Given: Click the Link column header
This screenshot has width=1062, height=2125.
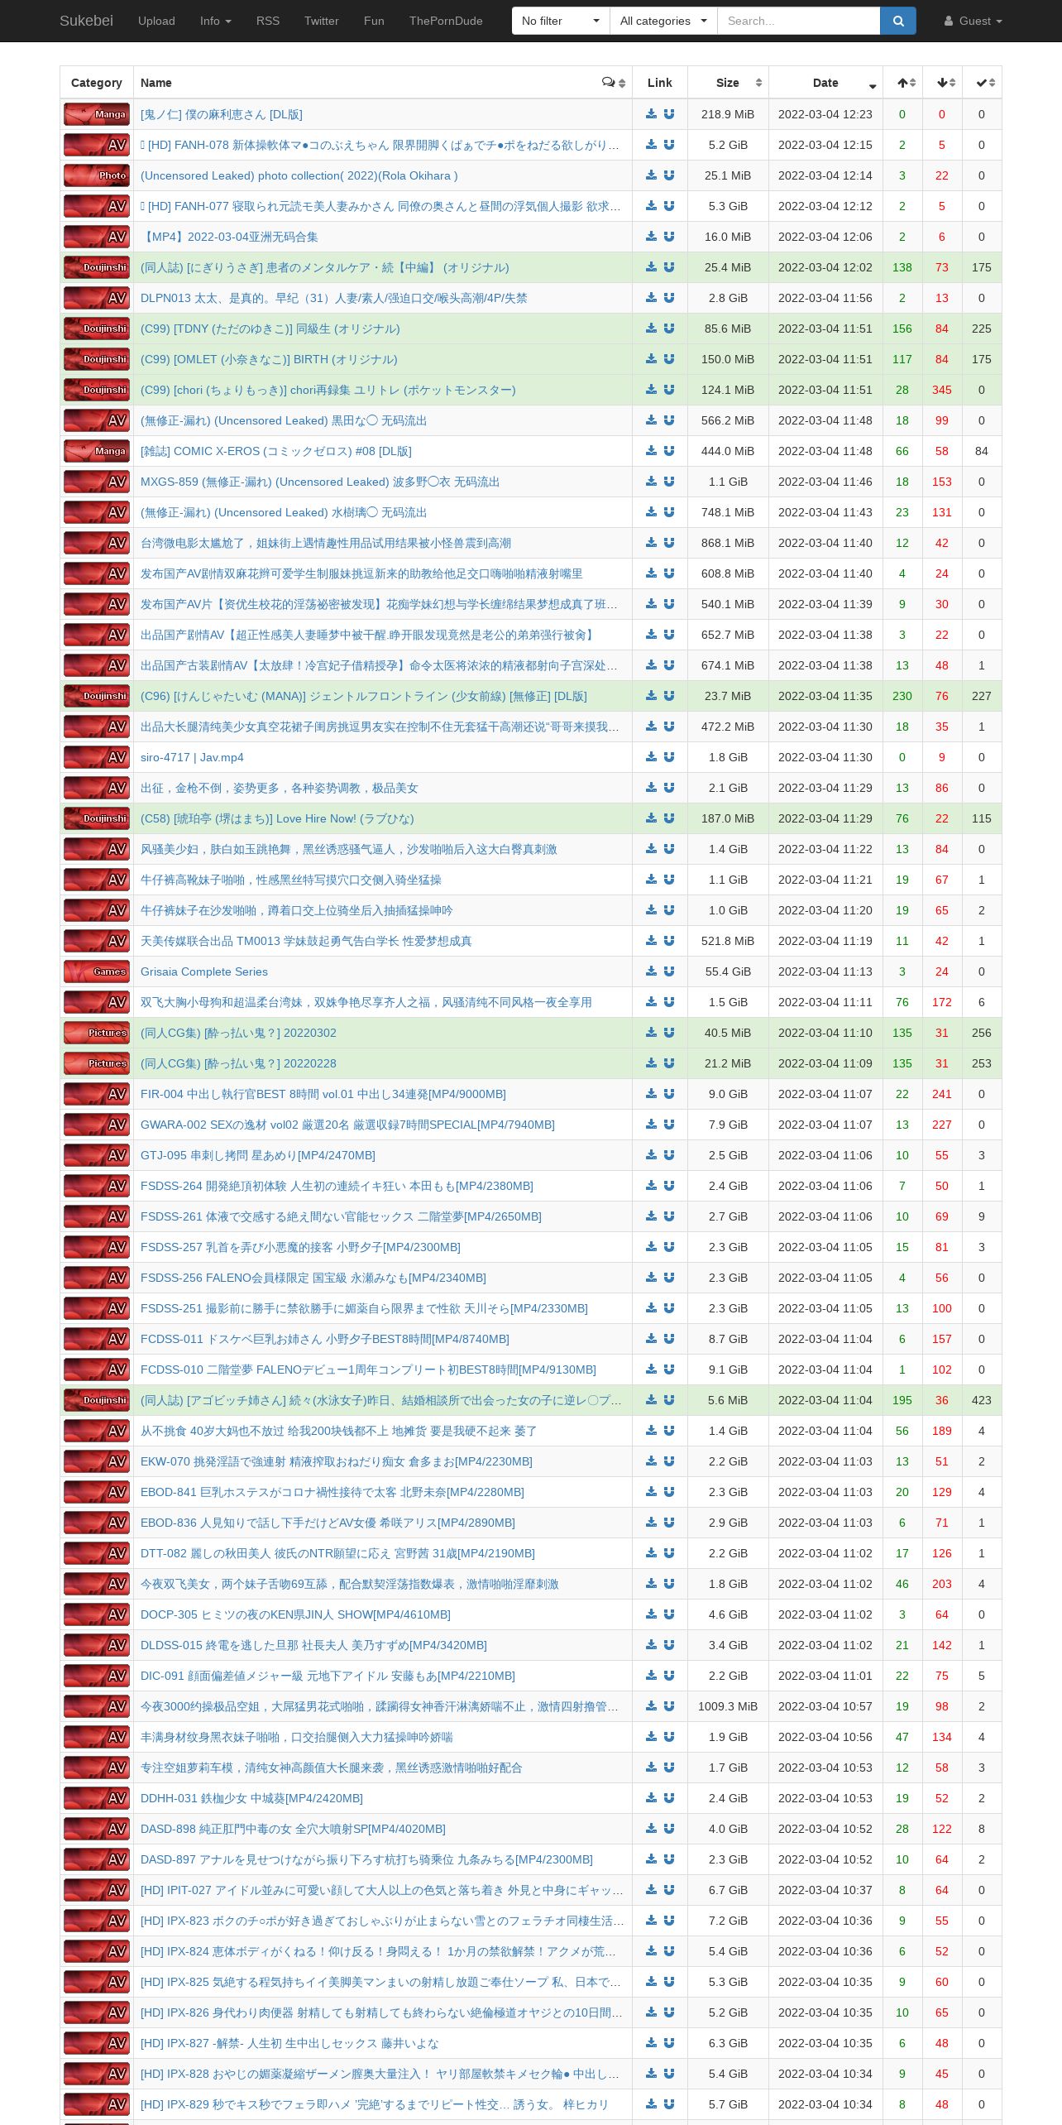Looking at the screenshot, I should coord(660,83).
